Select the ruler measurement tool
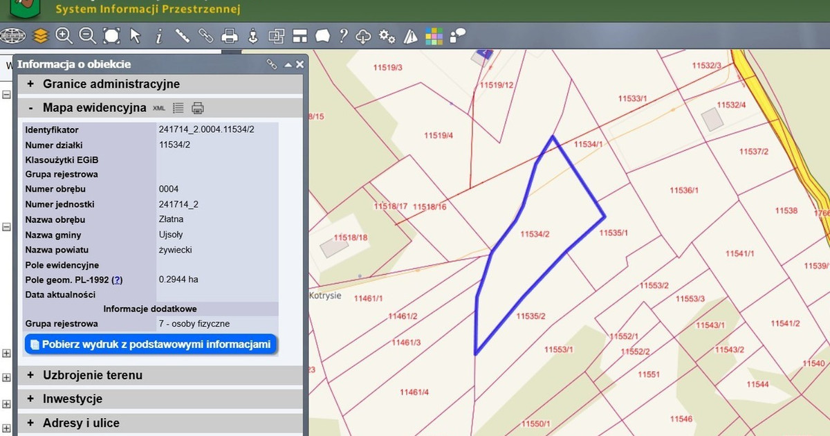 183,35
